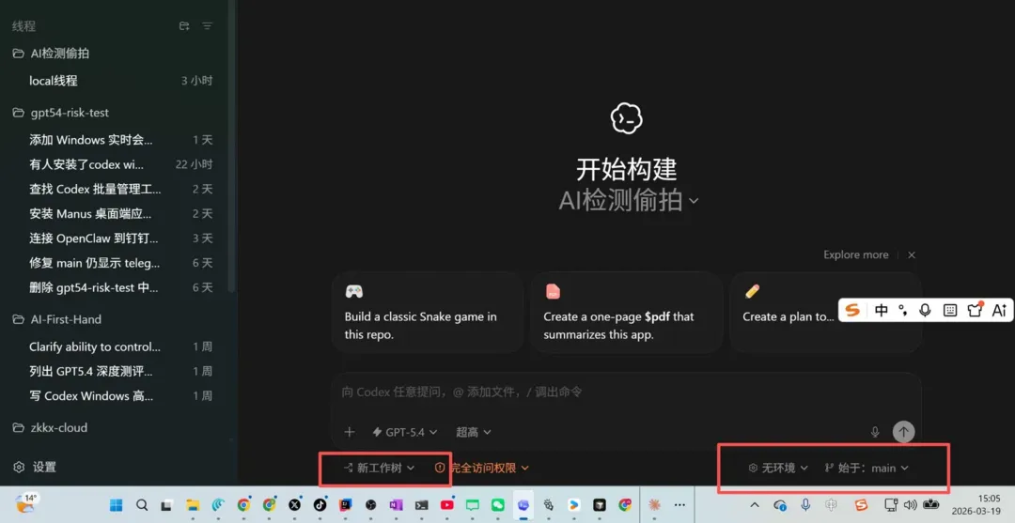Click the weather widget showing 14°
This screenshot has height=523, width=1015.
26,503
